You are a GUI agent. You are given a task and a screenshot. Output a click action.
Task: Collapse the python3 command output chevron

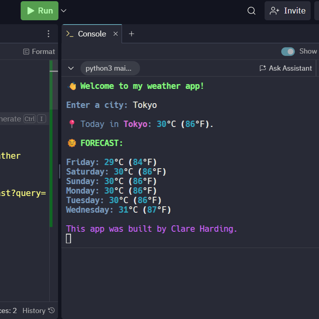pyautogui.click(x=71, y=68)
